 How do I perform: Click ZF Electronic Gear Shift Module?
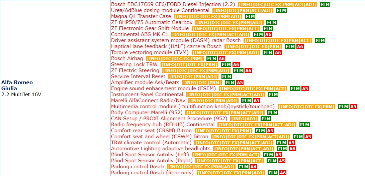(x=150, y=28)
